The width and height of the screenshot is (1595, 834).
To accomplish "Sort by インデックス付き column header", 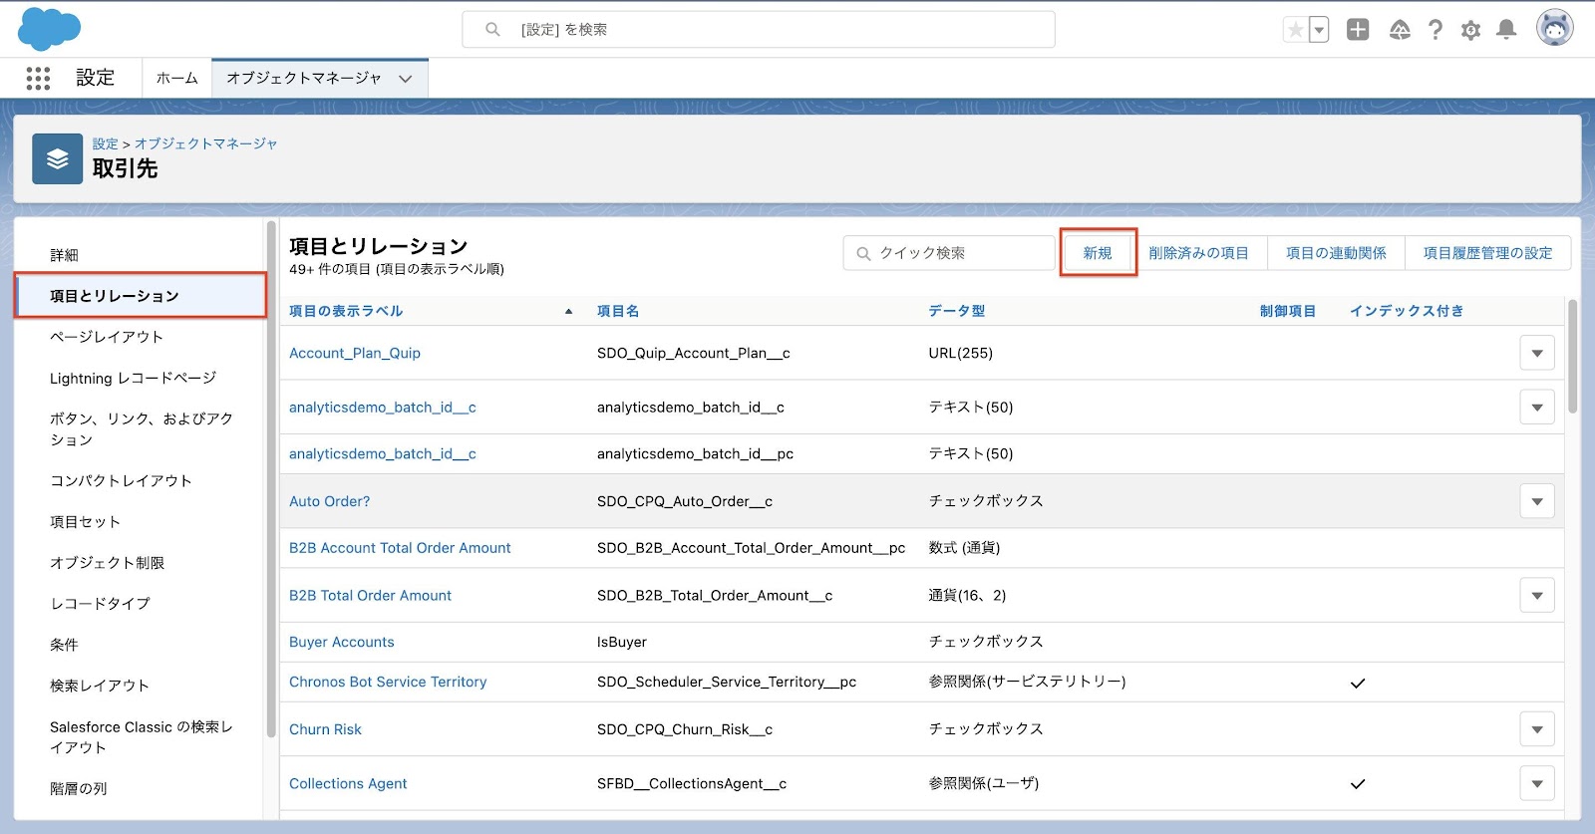I will 1407,311.
